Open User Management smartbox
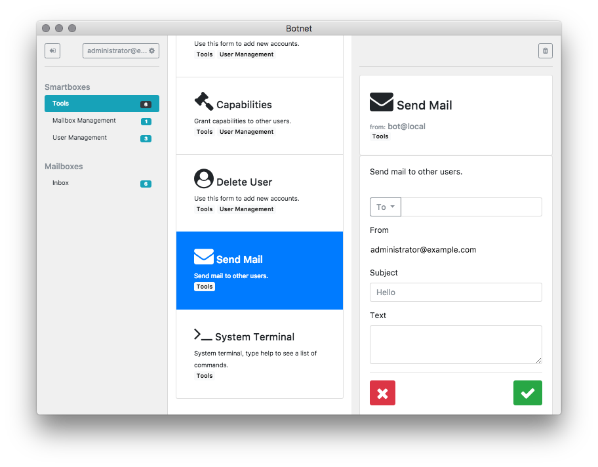This screenshot has height=467, width=598. (102, 138)
